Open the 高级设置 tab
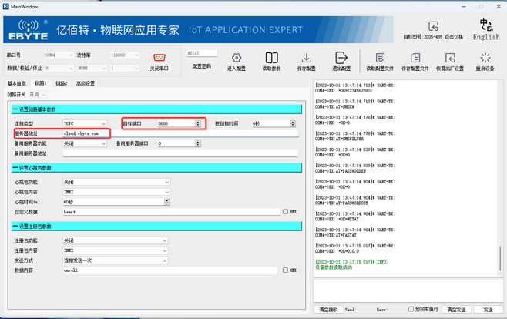507x319 pixels. tap(85, 83)
